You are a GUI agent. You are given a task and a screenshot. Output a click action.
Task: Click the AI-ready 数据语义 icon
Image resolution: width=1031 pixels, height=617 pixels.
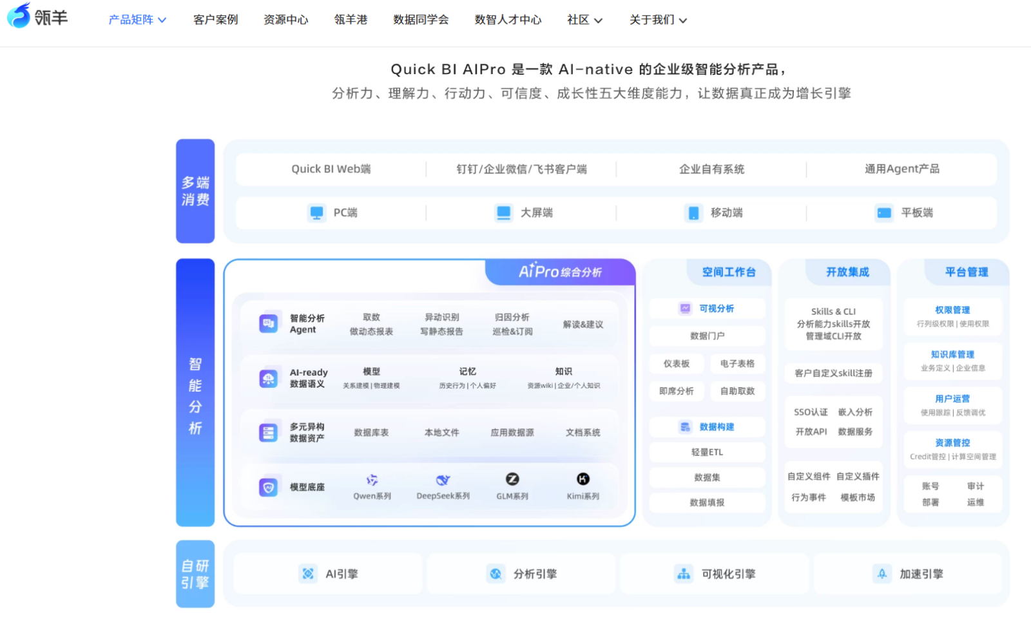coord(269,378)
